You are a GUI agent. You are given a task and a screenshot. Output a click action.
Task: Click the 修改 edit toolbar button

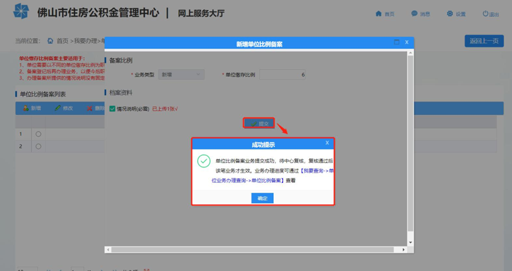64,108
